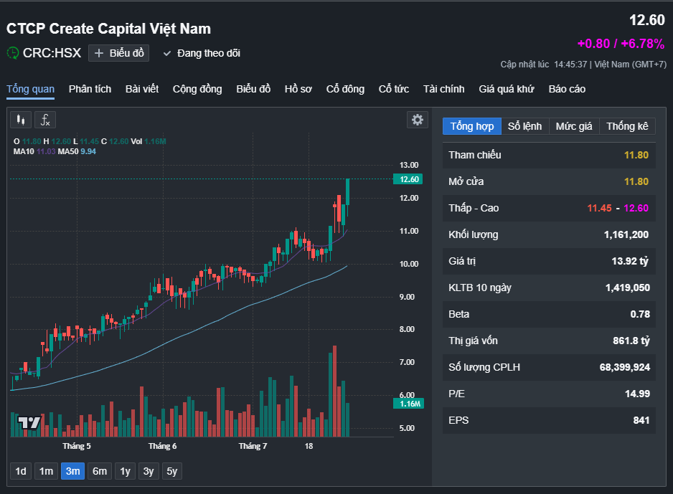Switch to Thống kê panel tab

pyautogui.click(x=627, y=126)
